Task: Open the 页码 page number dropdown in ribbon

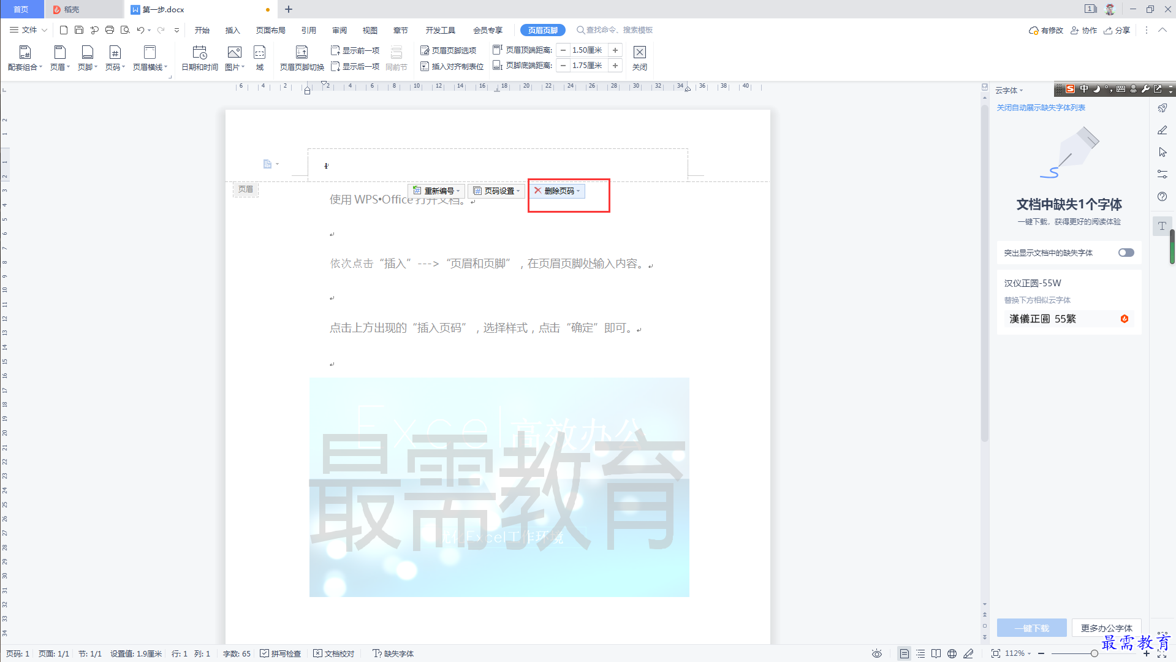Action: point(115,67)
